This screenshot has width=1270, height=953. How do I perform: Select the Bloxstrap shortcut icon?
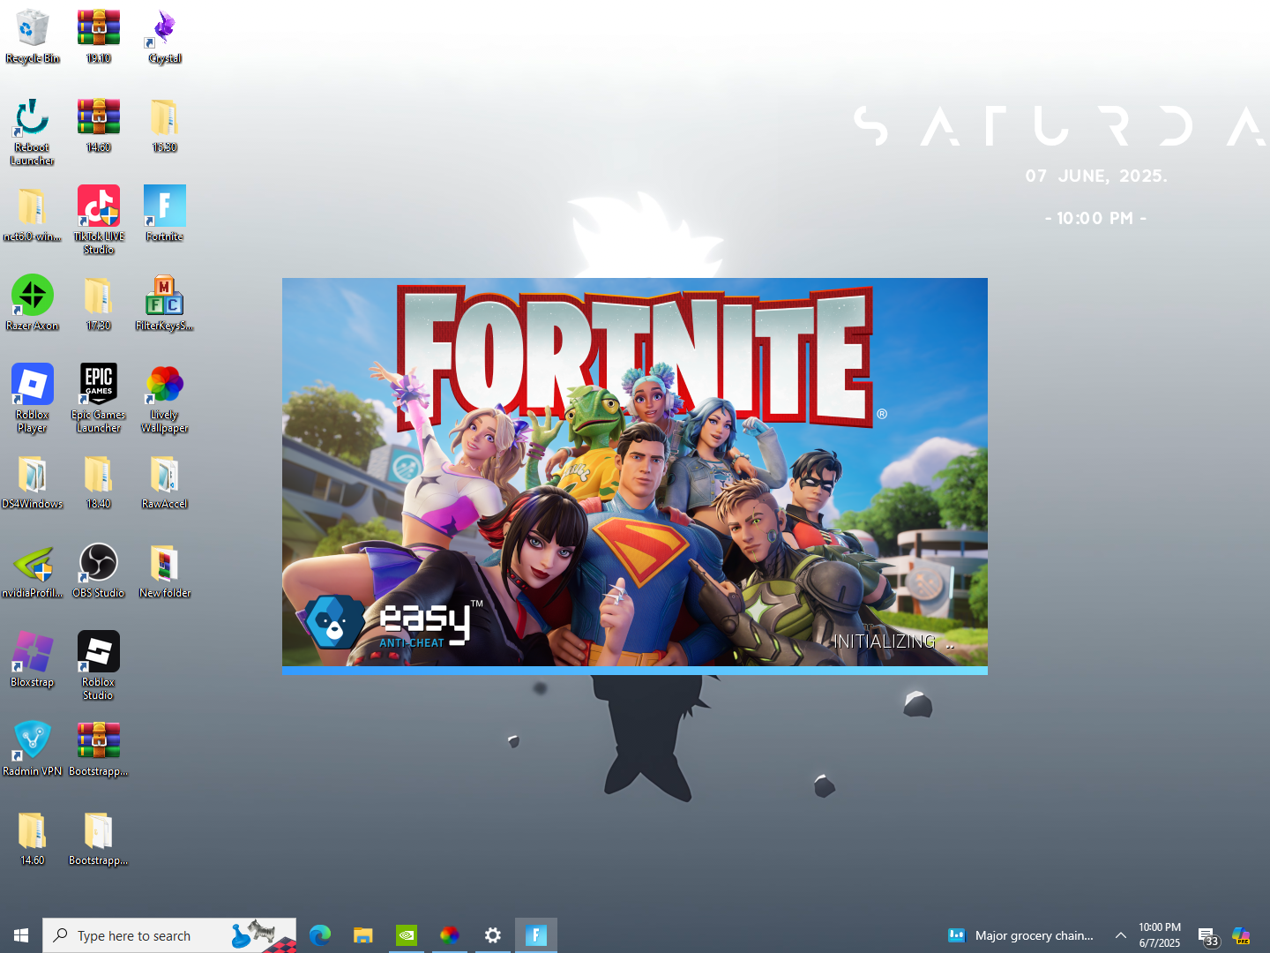pos(33,660)
